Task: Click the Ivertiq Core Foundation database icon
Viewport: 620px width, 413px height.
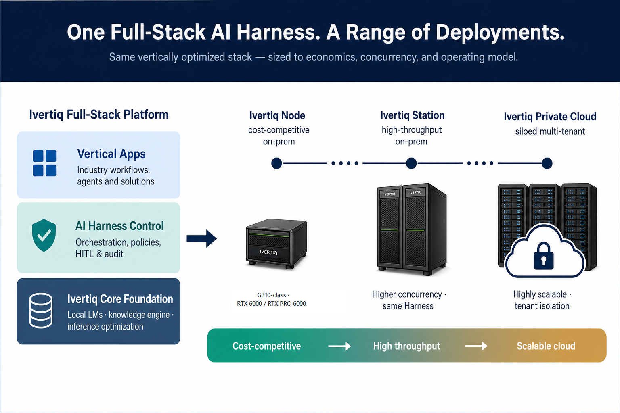Action: point(41,311)
